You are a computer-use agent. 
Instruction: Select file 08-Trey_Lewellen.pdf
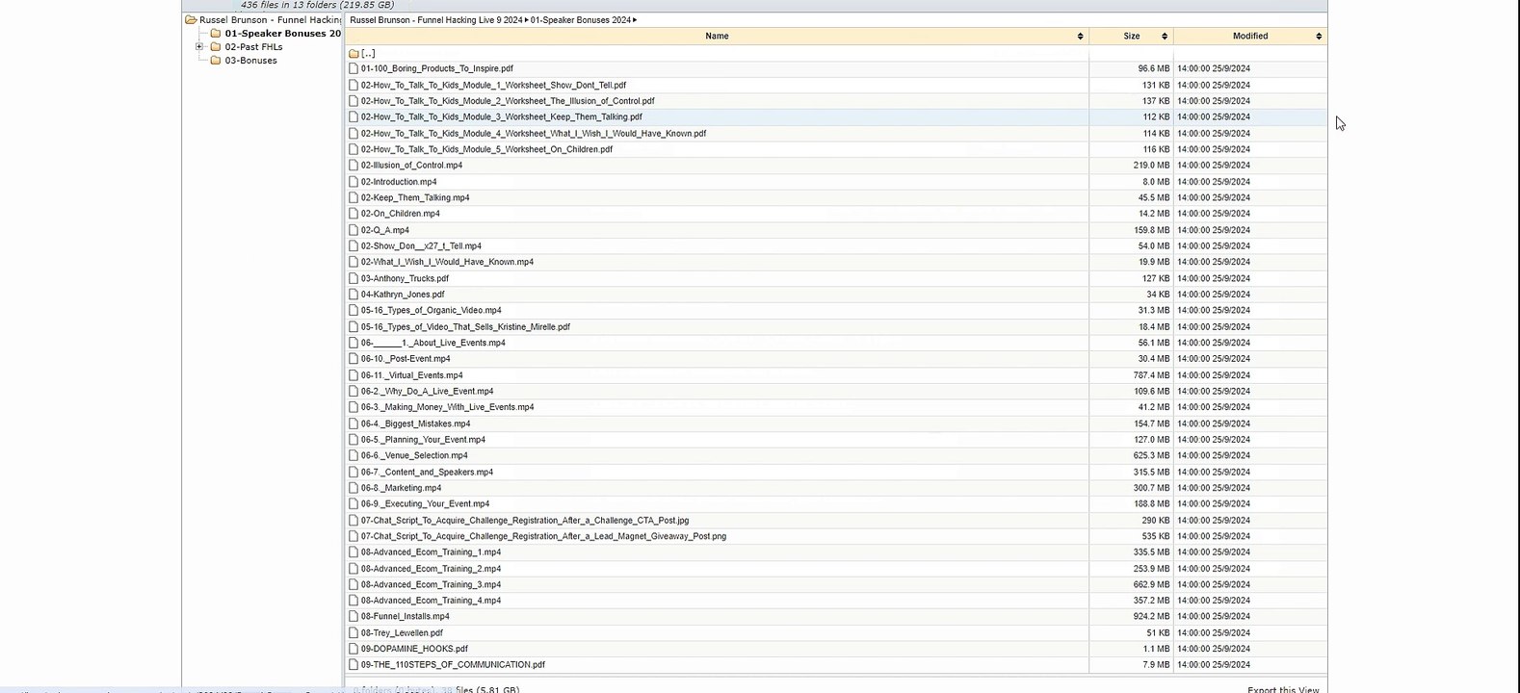[402, 632]
